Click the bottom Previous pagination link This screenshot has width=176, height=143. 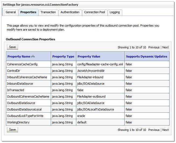[154, 130]
